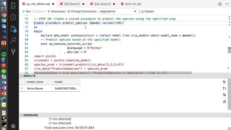The image size is (231, 130).
Task: Open OneNote from the dock
Action: point(4,88)
